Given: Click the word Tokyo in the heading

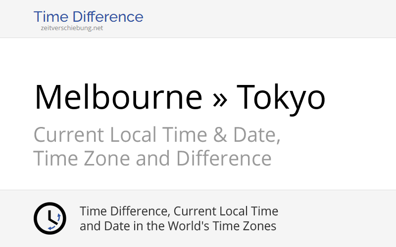Looking at the screenshot, I should [281, 97].
